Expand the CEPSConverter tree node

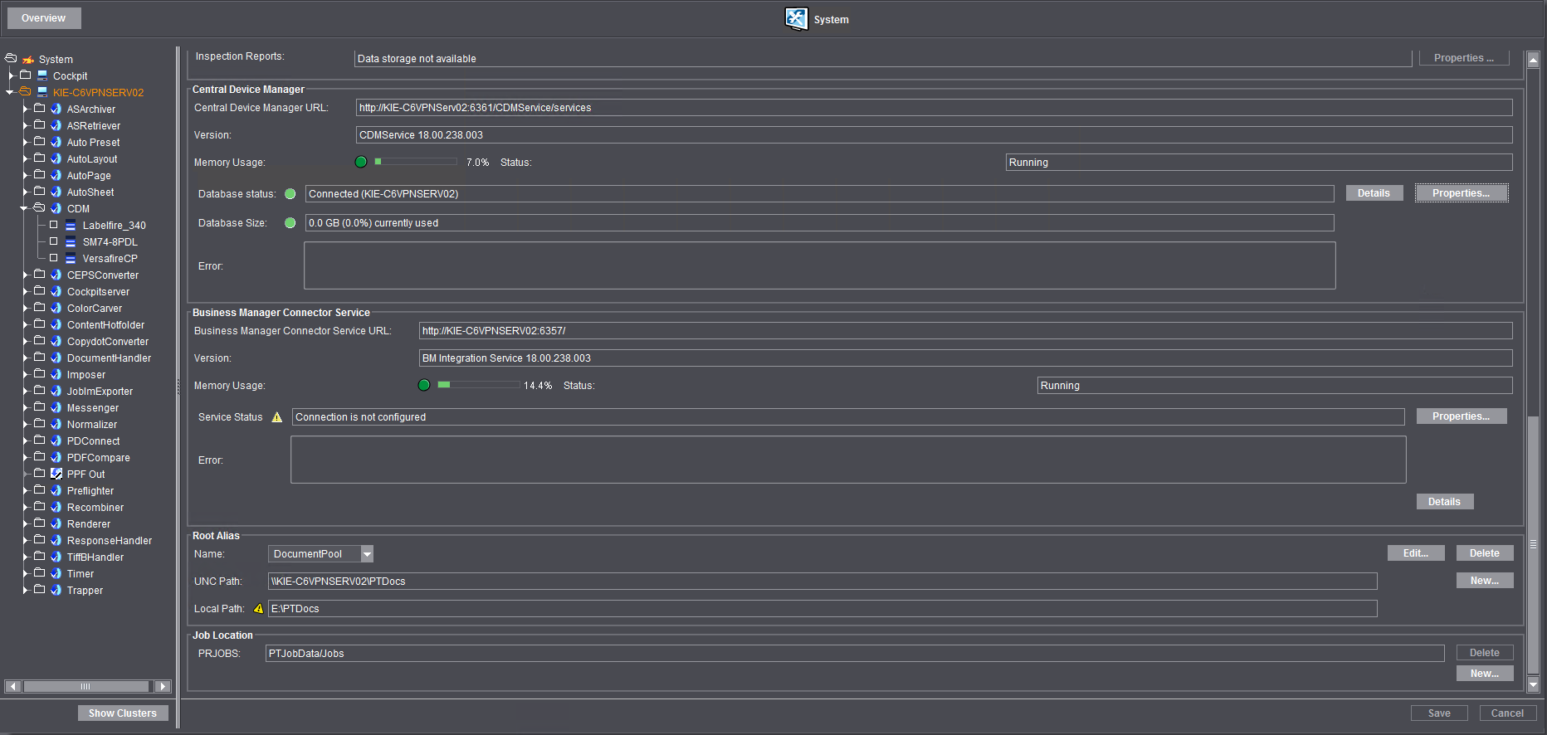(25, 275)
